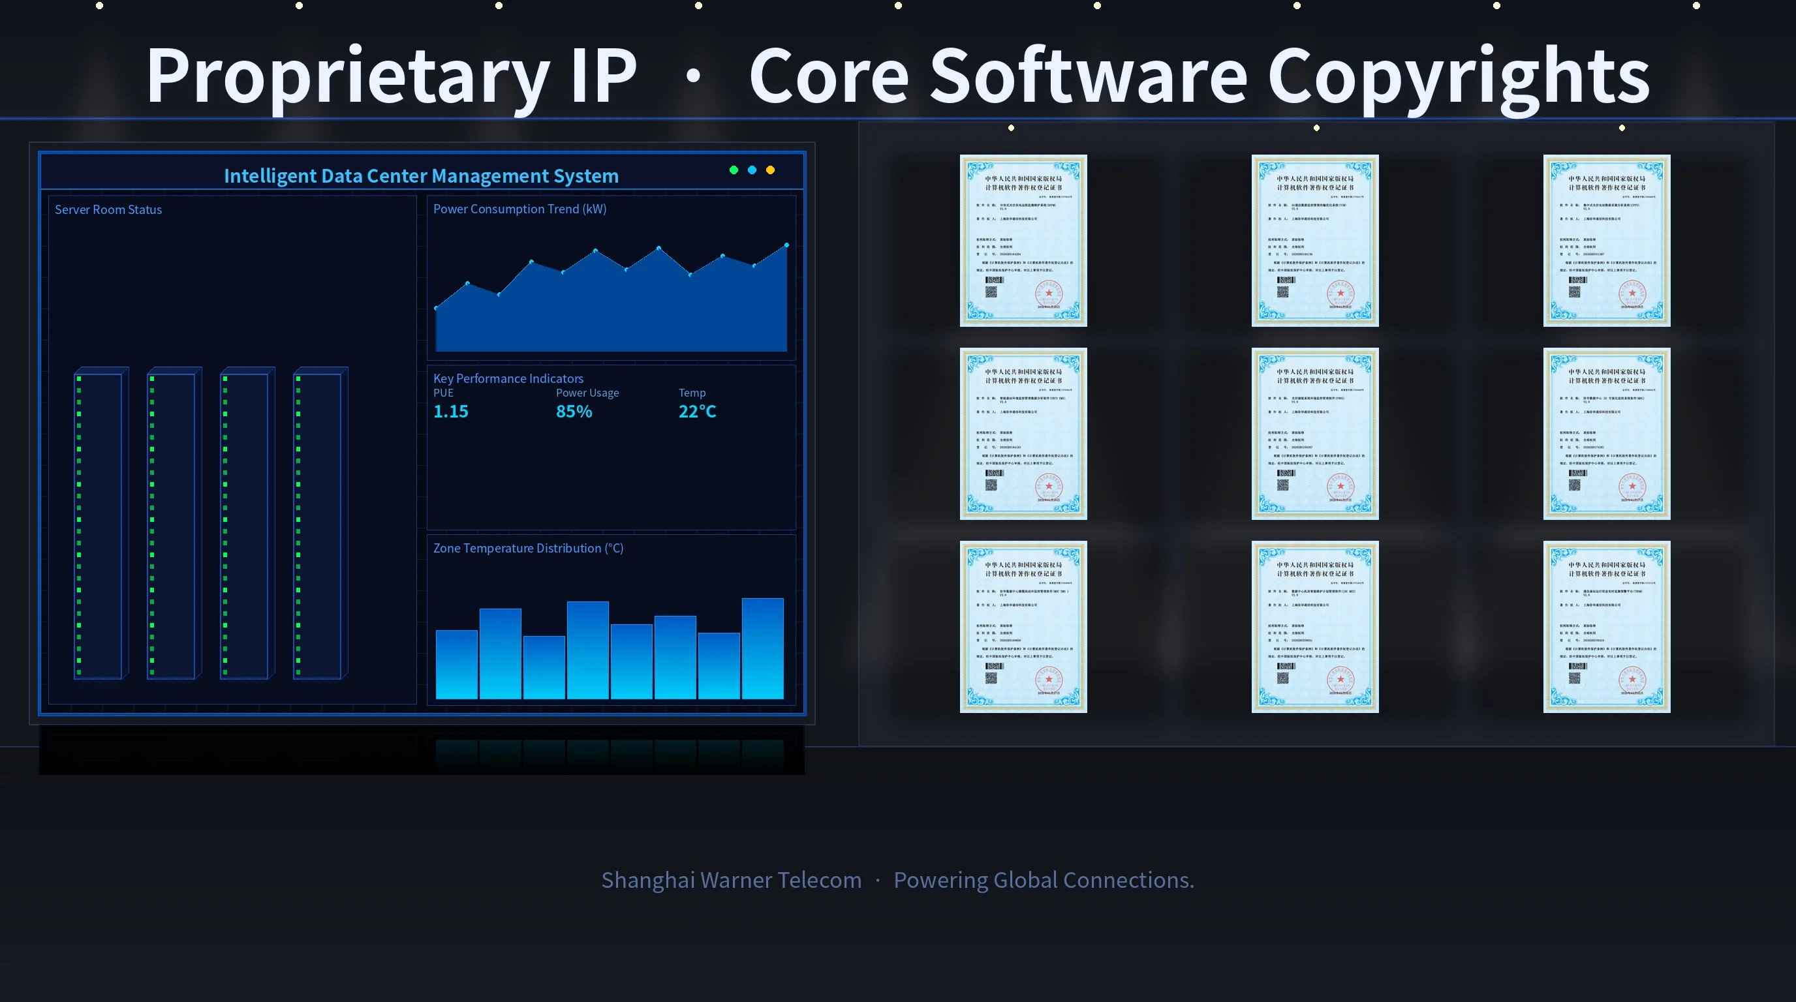Image resolution: width=1796 pixels, height=1002 pixels.
Task: Click the first bar in Zone Temperature chart
Action: [x=457, y=664]
